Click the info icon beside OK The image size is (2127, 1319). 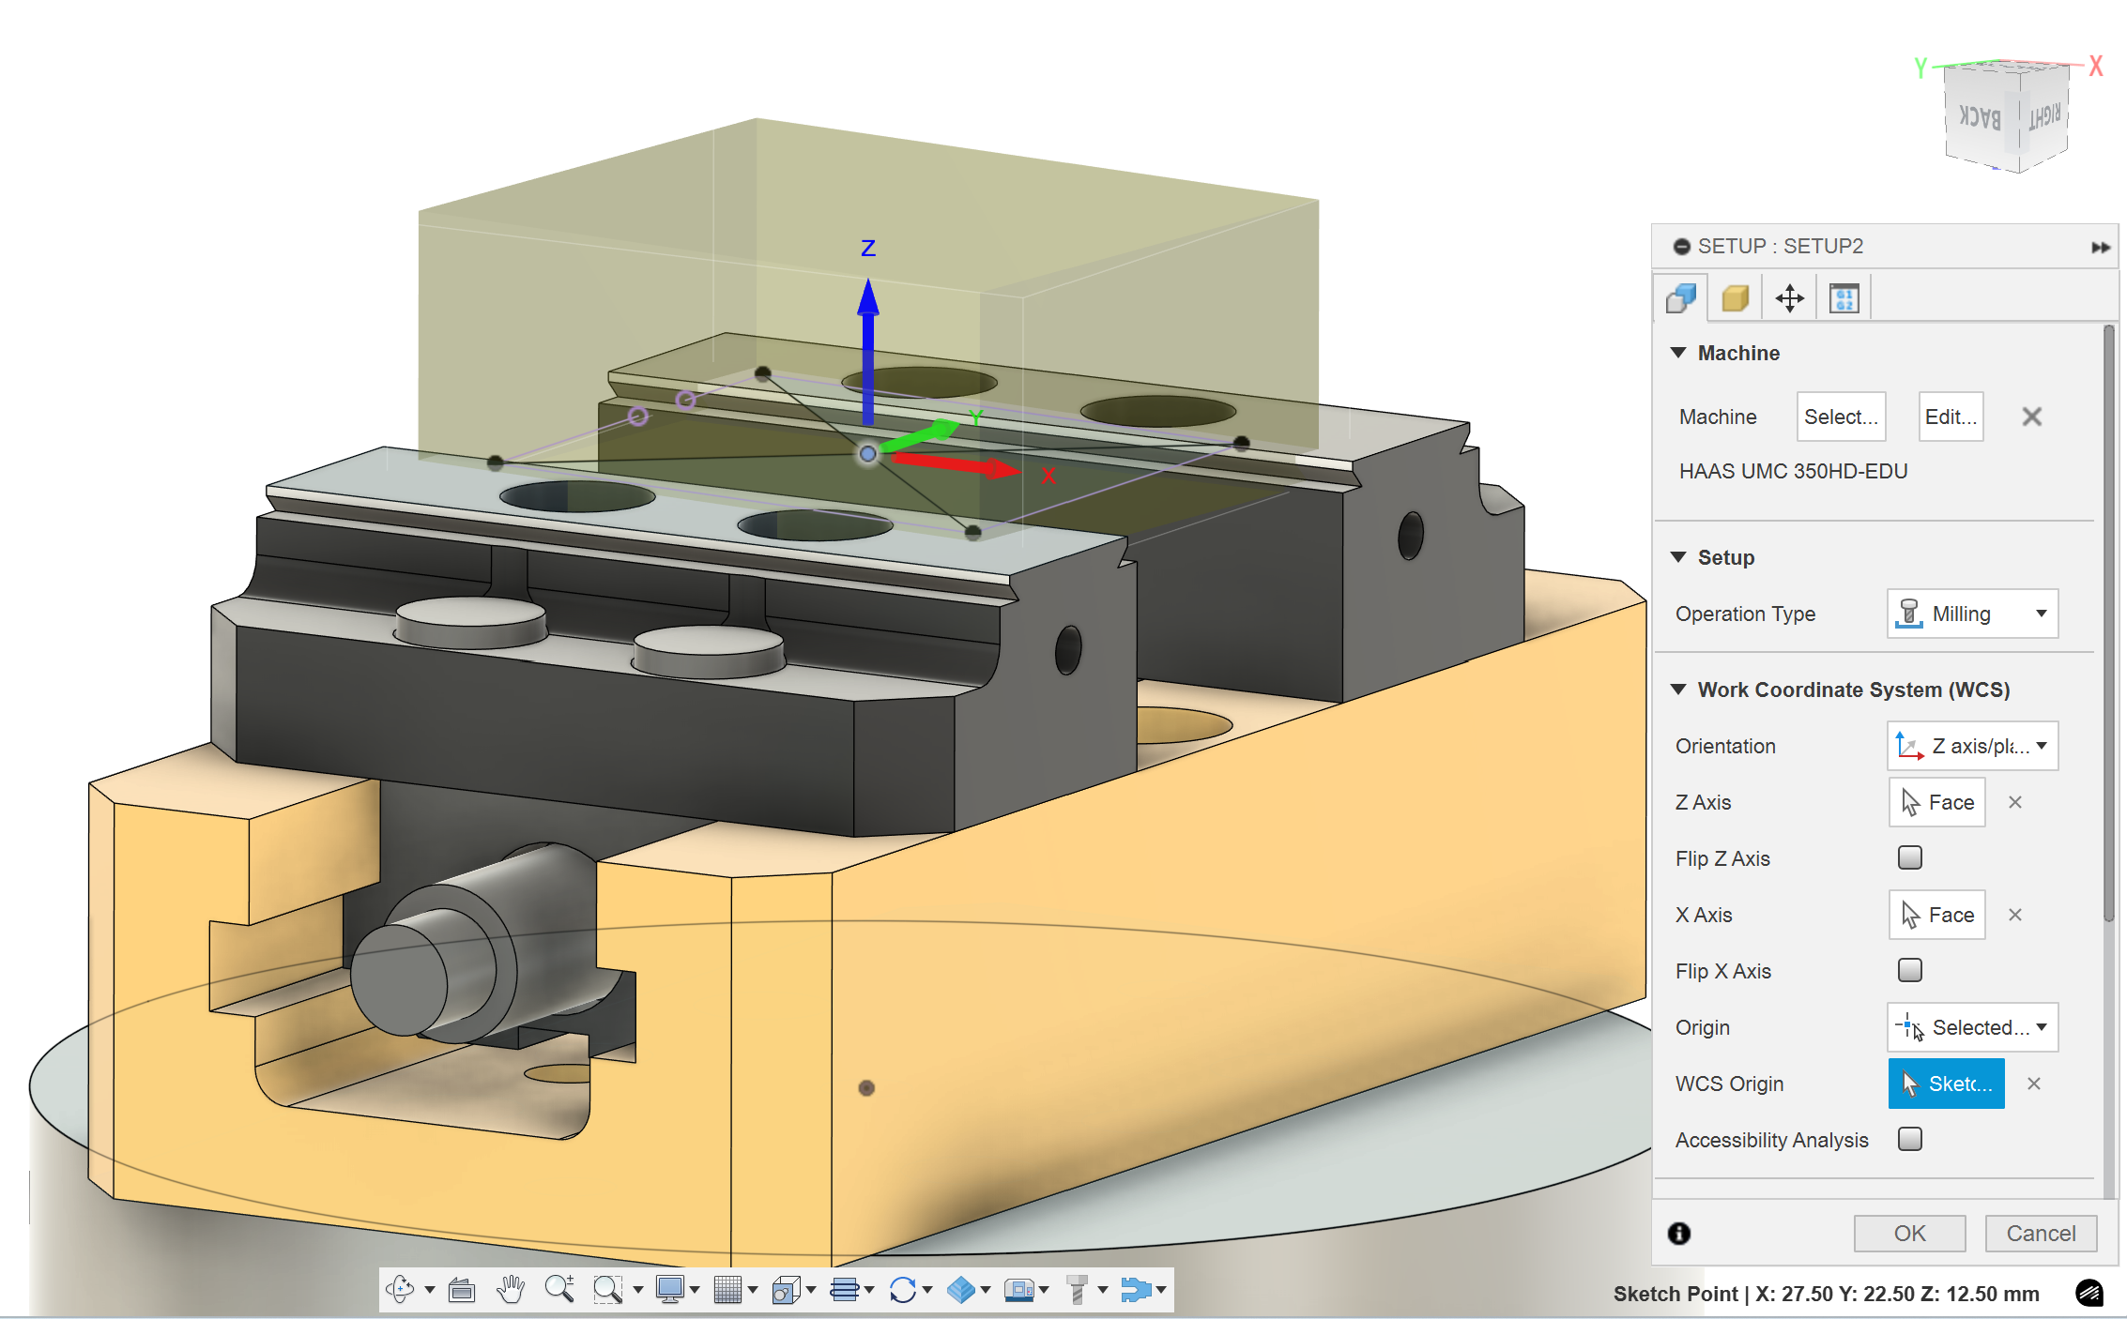(x=1679, y=1233)
